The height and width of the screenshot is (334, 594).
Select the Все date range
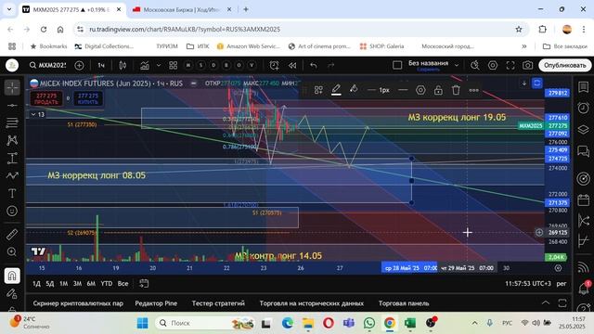[x=123, y=283]
